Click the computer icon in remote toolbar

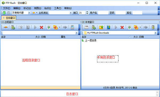[72, 27]
